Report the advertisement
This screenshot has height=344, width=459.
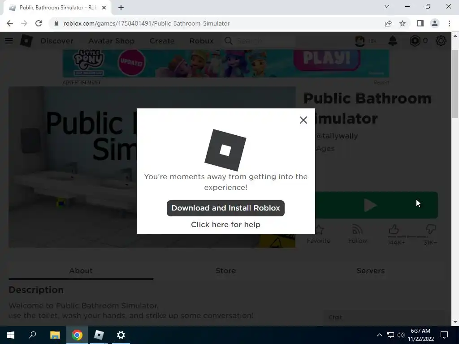381,82
